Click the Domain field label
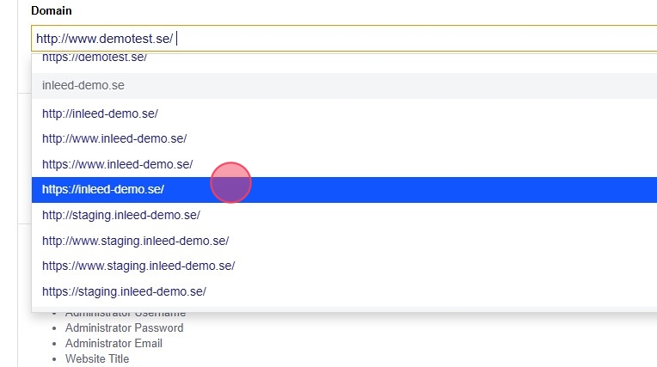Viewport: 657px width, 367px height. 52,11
